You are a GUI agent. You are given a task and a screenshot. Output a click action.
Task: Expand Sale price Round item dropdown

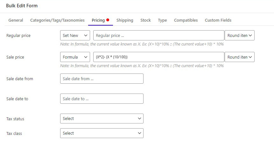pos(240,57)
